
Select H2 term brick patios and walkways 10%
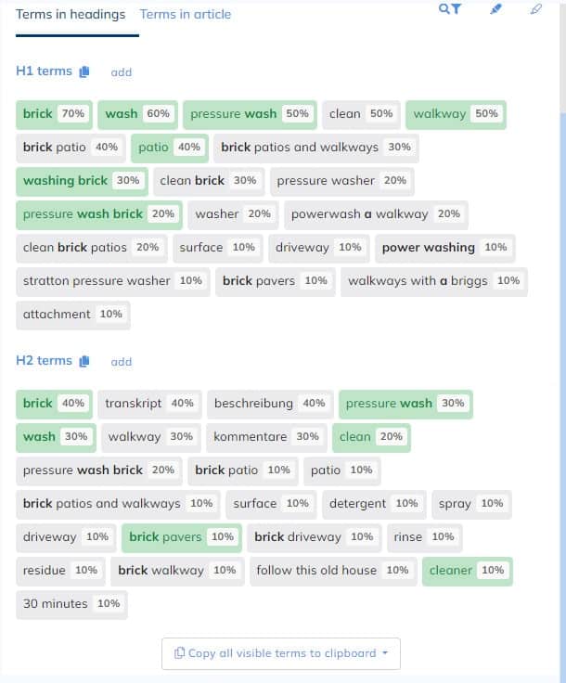118,505
